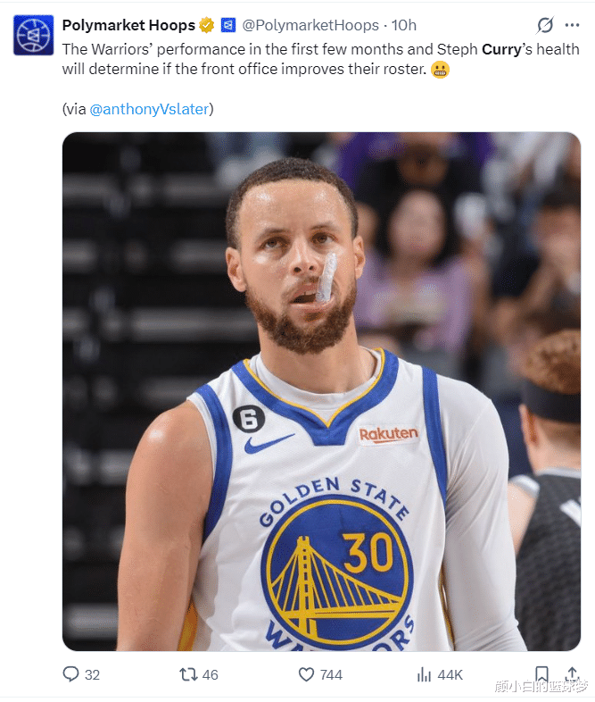Click the Grok circle-slash icon
The height and width of the screenshot is (702, 595).
click(545, 25)
